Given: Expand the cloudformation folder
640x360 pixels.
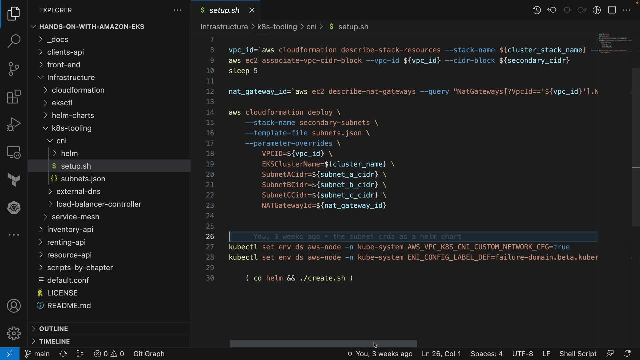Looking at the screenshot, I should click(x=78, y=90).
